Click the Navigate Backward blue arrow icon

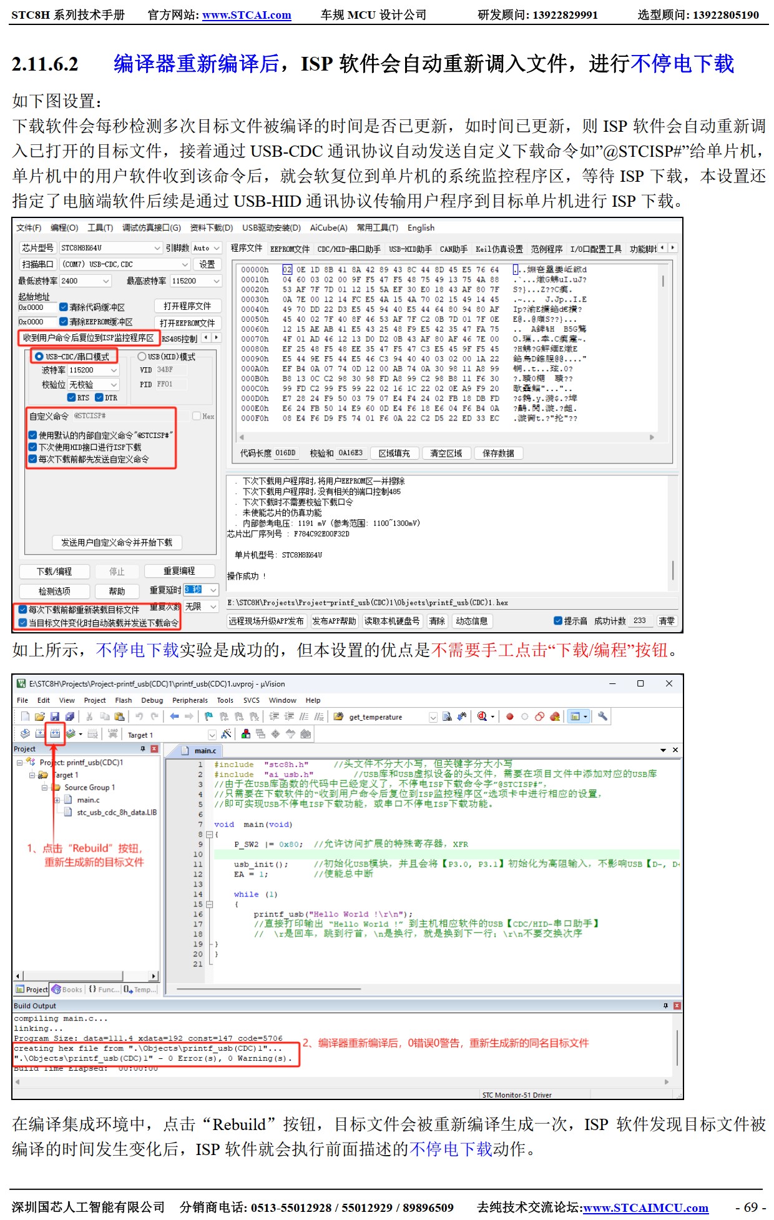(x=174, y=717)
